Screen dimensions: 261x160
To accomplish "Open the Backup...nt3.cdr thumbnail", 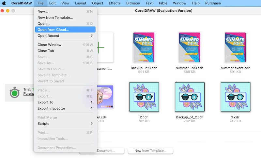I will [144, 47].
